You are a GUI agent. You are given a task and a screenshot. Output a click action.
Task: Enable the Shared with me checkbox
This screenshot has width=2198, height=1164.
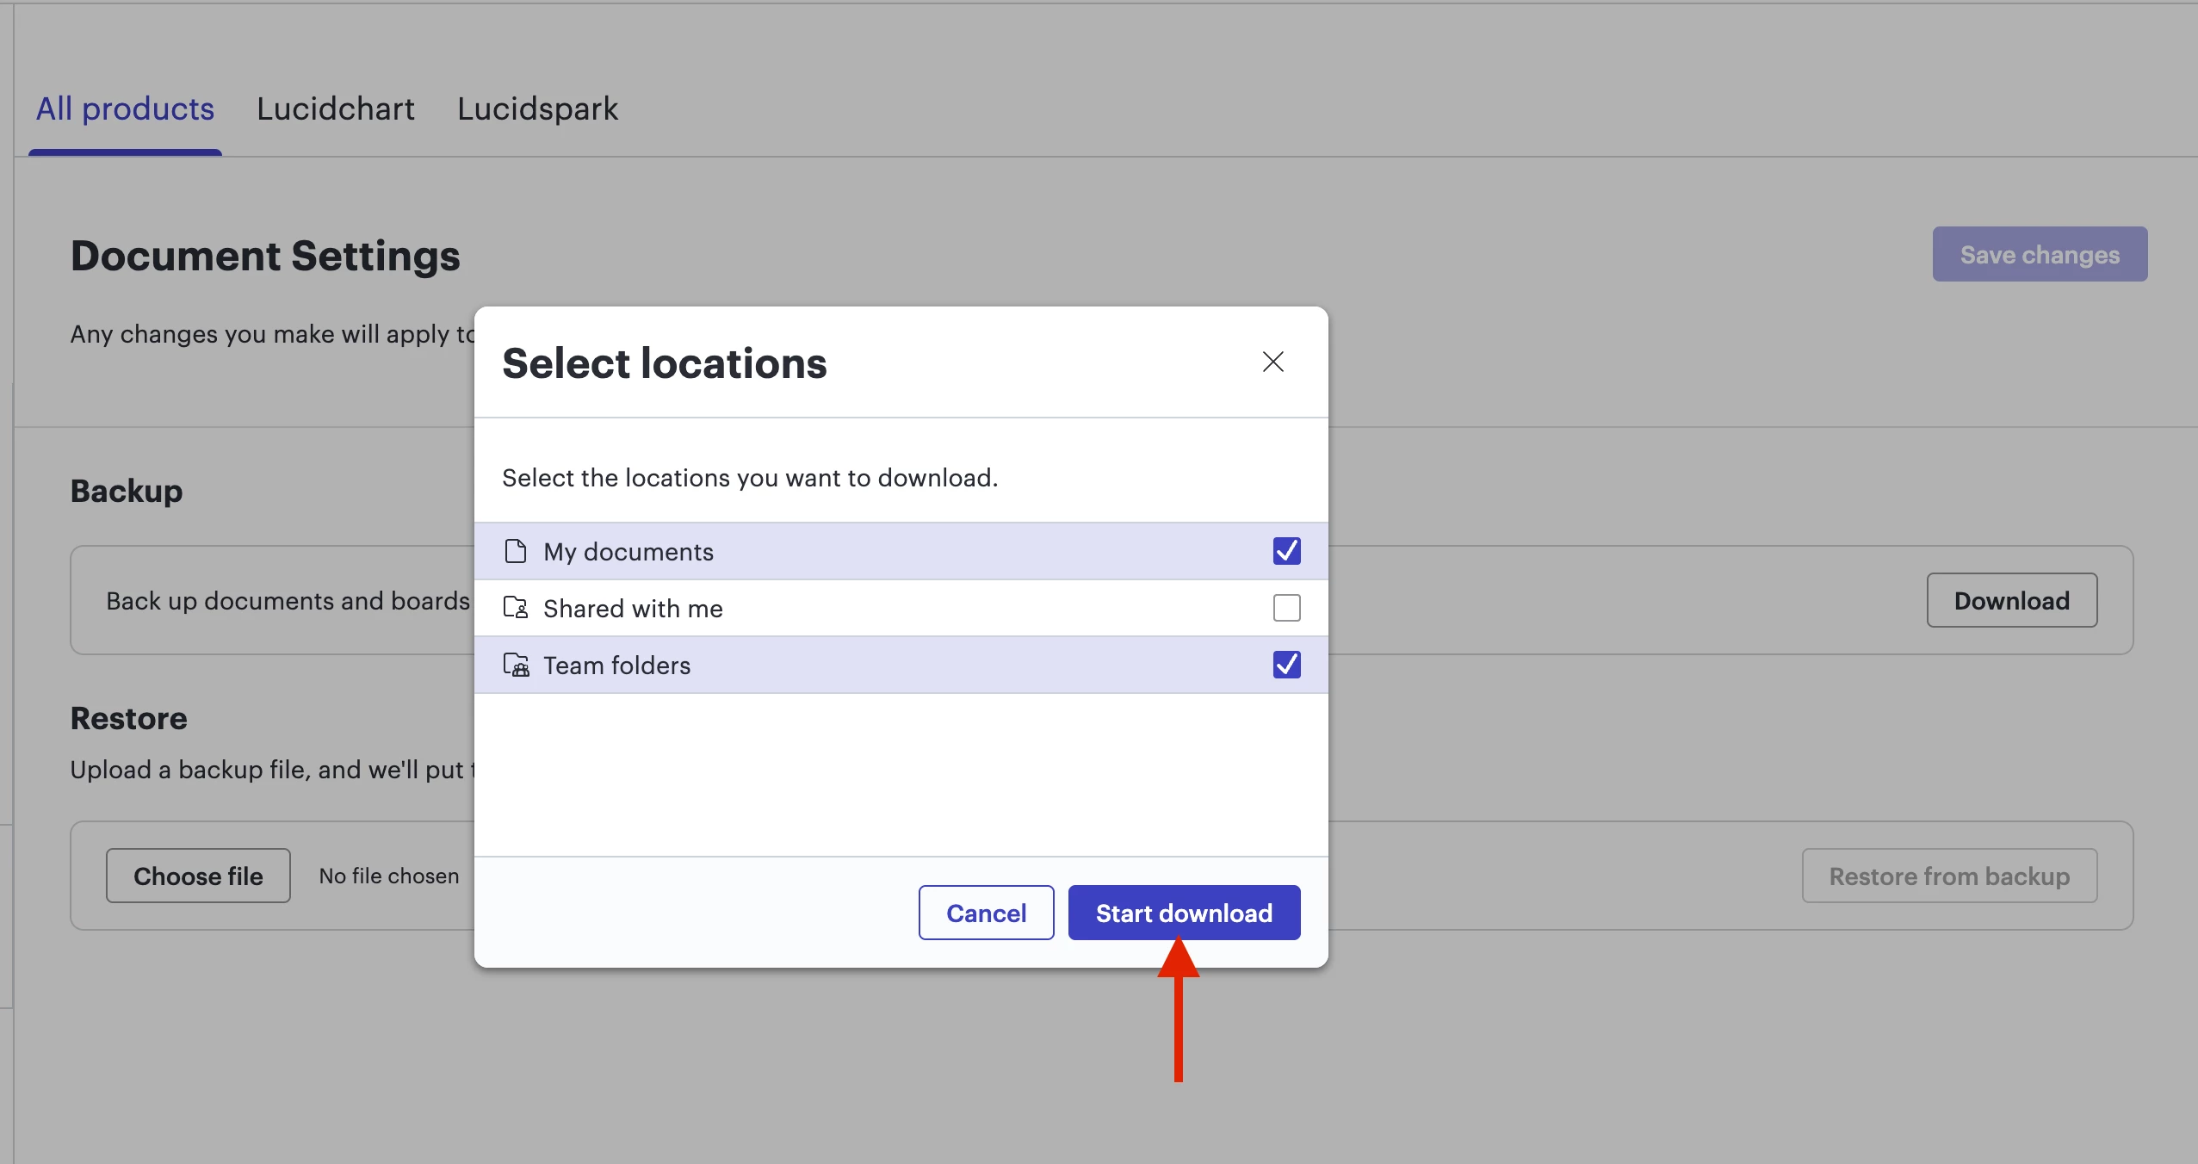(1286, 608)
